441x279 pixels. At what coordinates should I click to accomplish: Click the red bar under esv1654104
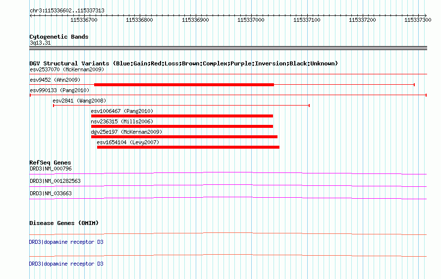188,147
